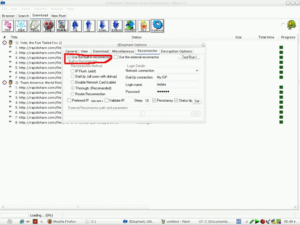300x225 pixels.
Task: Toggle the Persistancy checkbox
Action: pyautogui.click(x=155, y=100)
